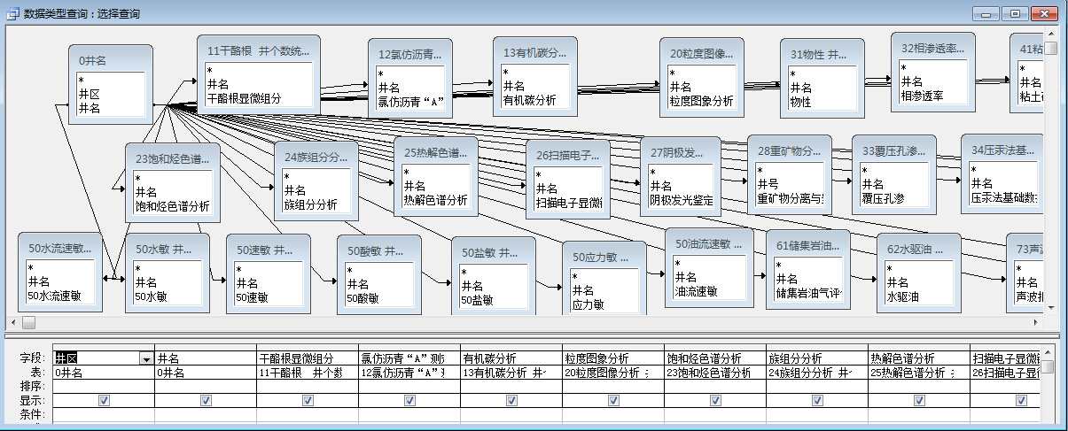This screenshot has height=431, width=1068.
Task: Select 50酸敏 field in the 50酸敏 table
Action: click(x=362, y=298)
